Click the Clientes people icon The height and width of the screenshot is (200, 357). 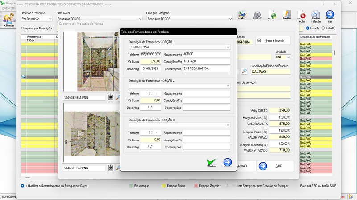pos(9,19)
